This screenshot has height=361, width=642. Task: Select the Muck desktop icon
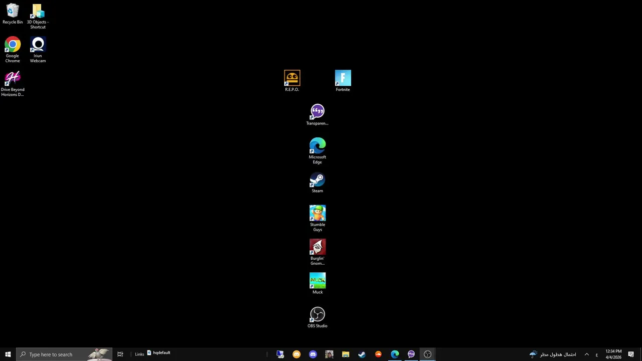point(317,284)
